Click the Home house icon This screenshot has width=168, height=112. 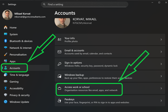[x=6, y=28]
